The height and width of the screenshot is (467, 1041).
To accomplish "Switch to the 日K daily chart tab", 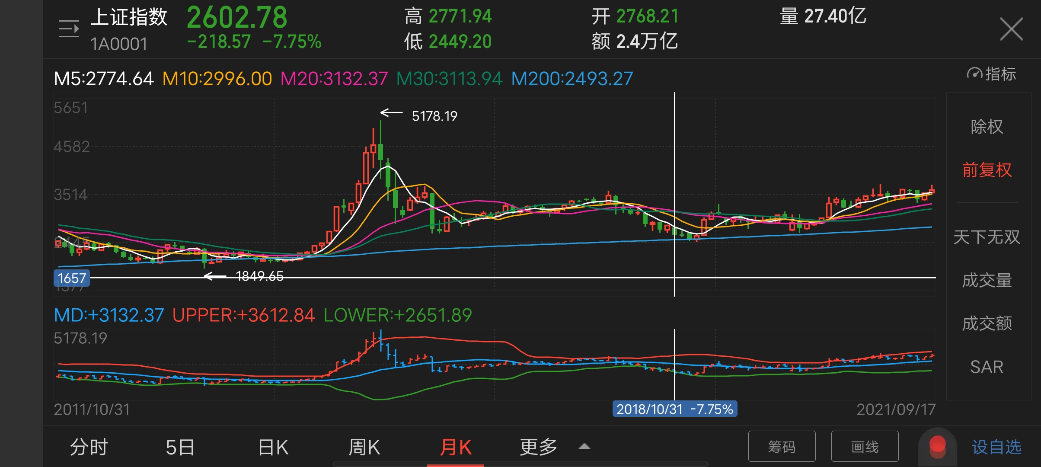I will coord(272,447).
